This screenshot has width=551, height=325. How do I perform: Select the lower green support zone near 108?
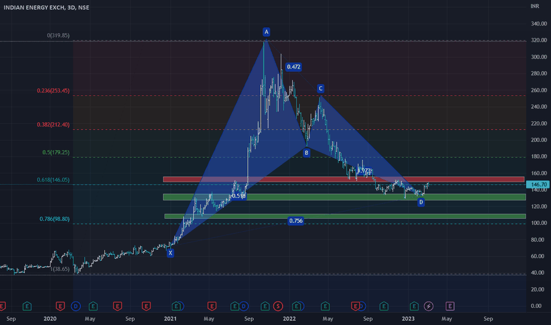tap(345, 216)
